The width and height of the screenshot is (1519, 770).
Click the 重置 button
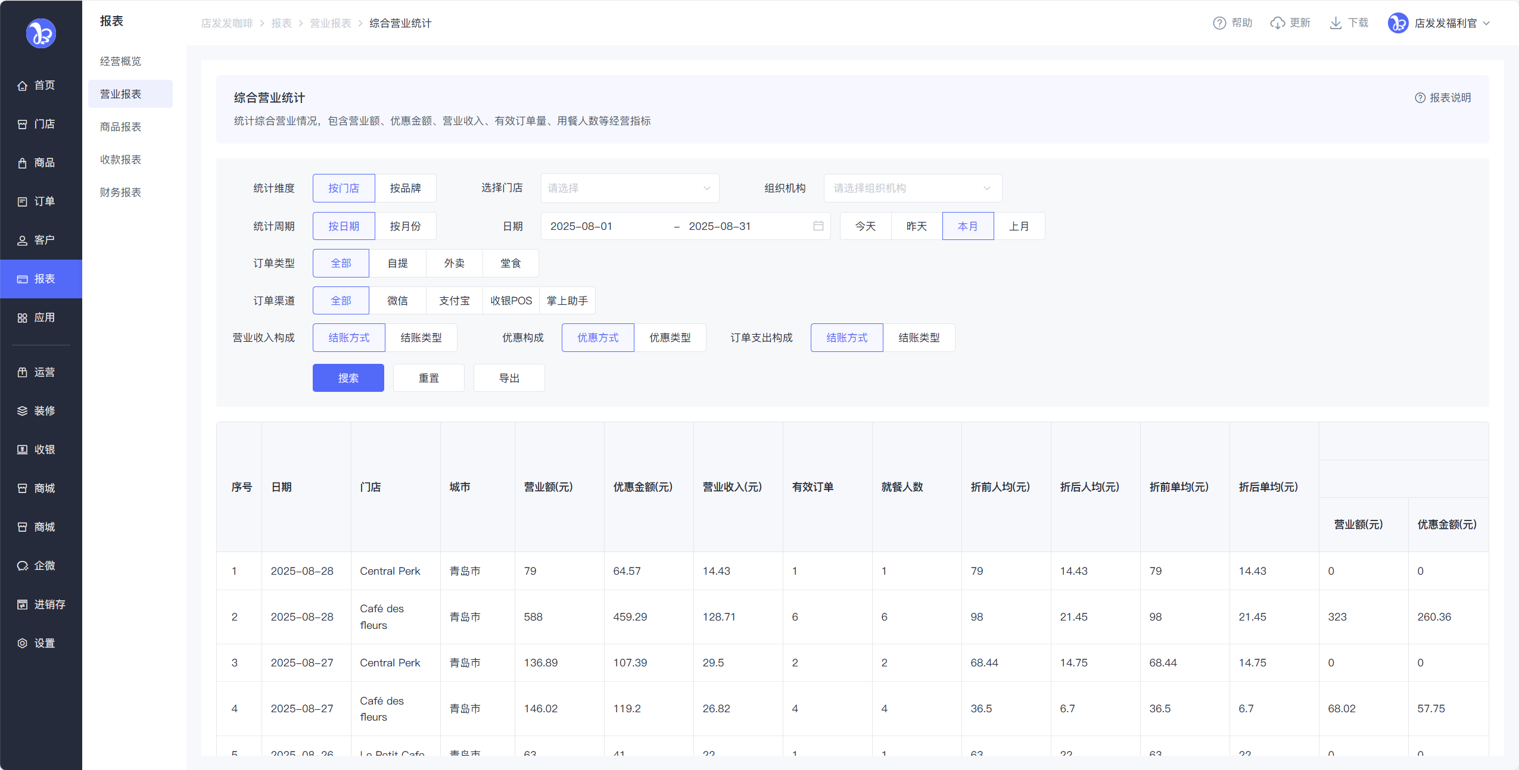point(428,378)
